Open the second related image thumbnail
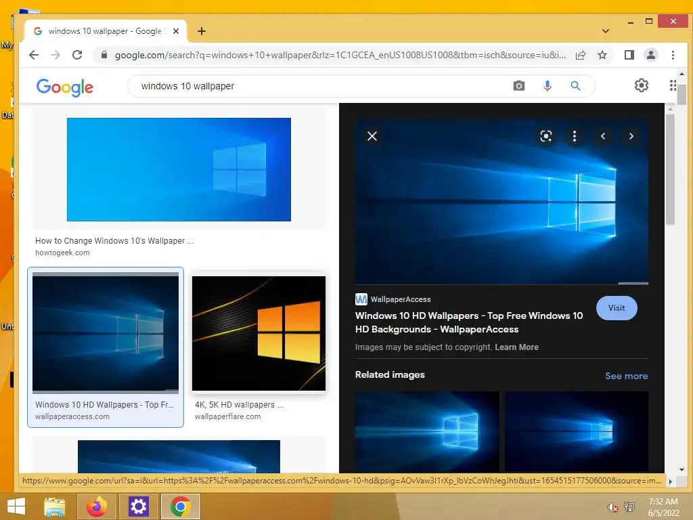The image size is (693, 520). point(577,432)
